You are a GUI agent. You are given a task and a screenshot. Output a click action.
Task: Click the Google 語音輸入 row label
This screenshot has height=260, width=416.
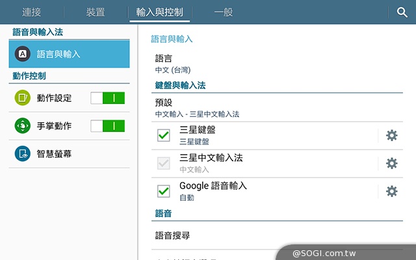[213, 186]
